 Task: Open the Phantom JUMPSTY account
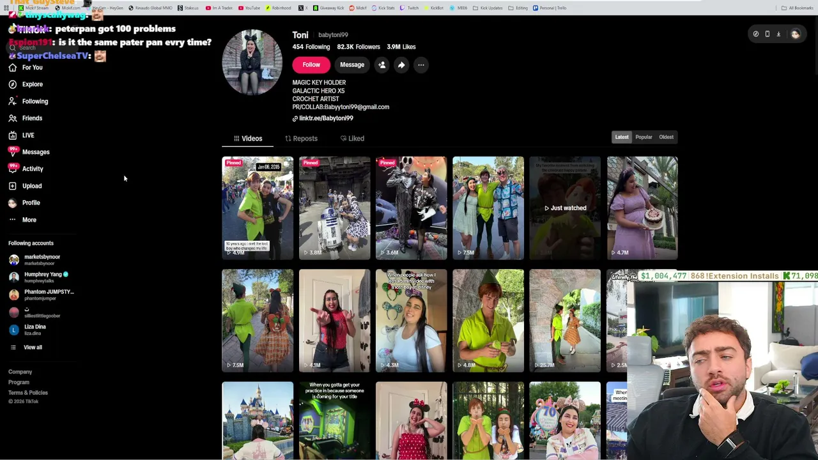pos(41,295)
